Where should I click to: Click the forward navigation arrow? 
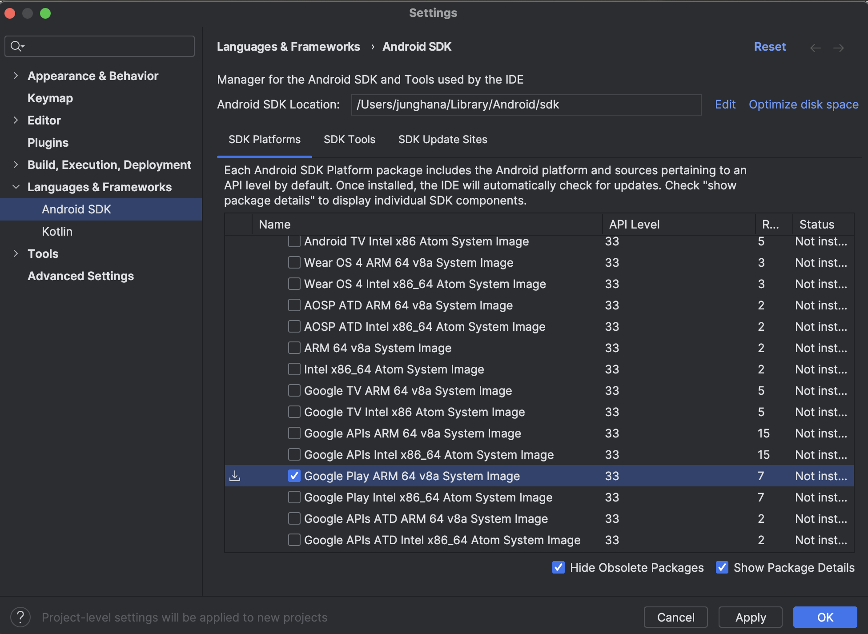pos(838,48)
